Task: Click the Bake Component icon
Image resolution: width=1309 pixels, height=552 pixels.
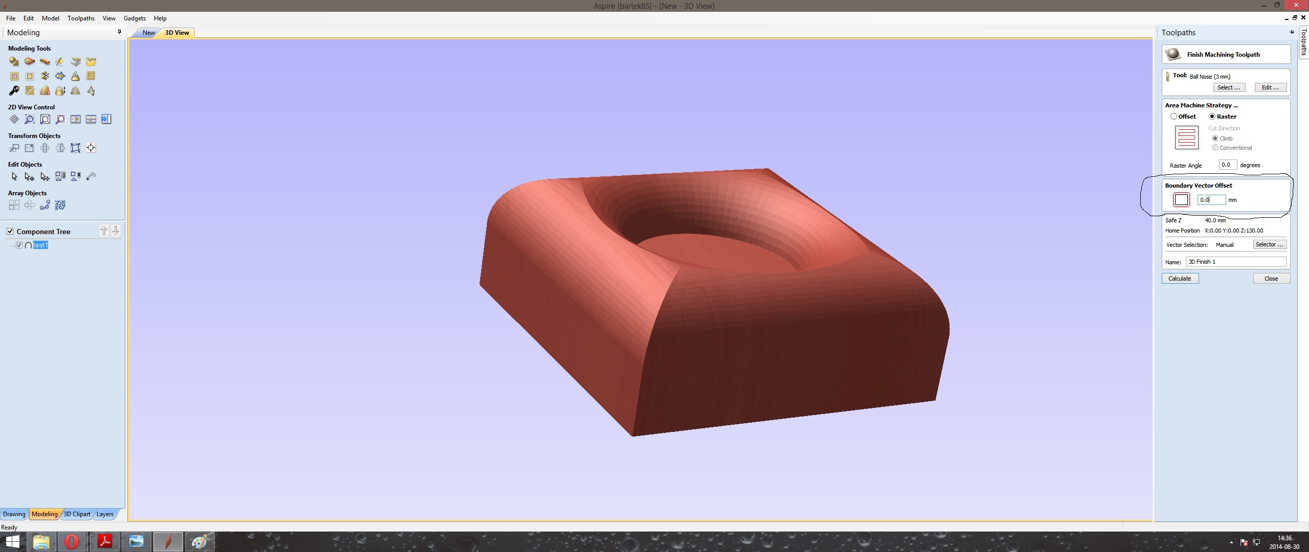Action: [75, 76]
